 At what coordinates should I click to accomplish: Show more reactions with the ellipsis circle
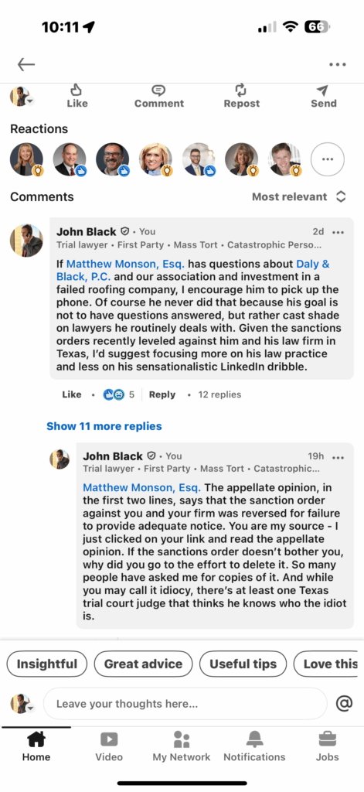327,159
